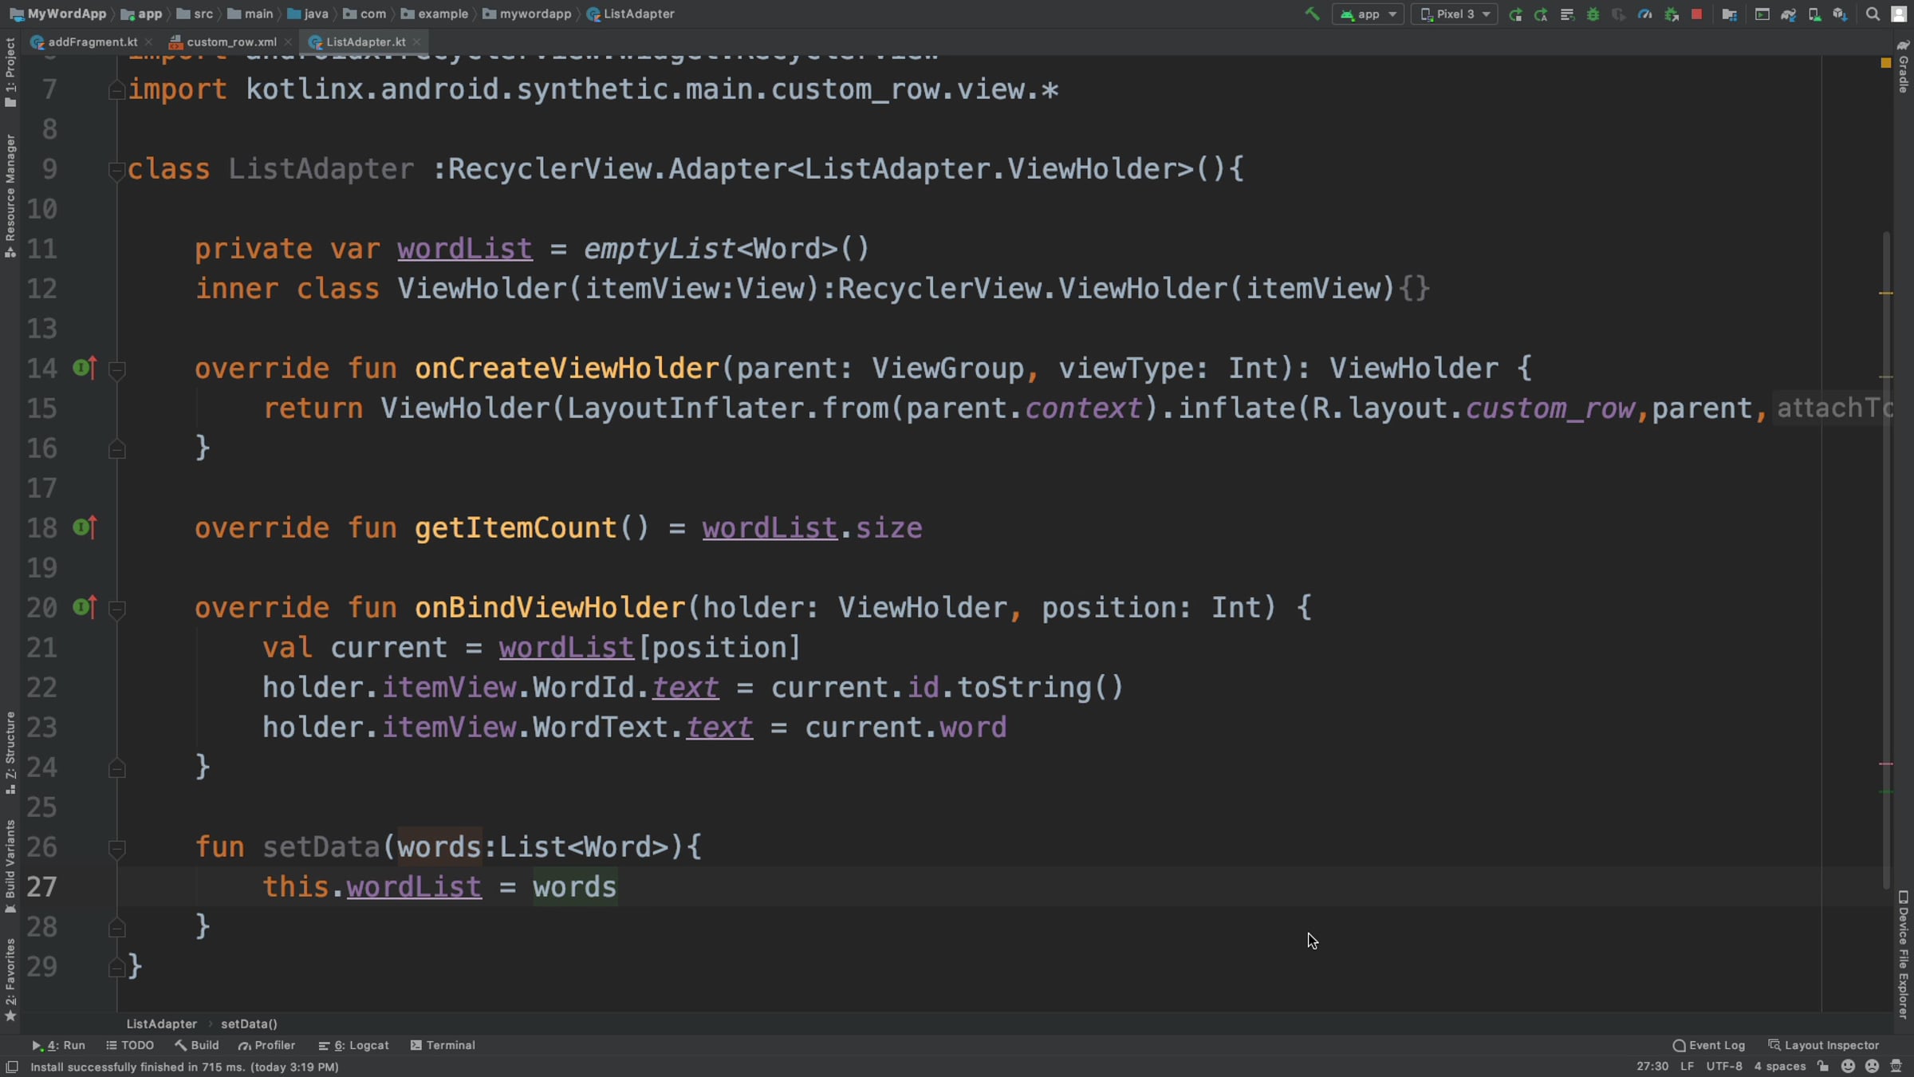Click the green Debug app bug icon
This screenshot has width=1914, height=1077.
click(1593, 14)
